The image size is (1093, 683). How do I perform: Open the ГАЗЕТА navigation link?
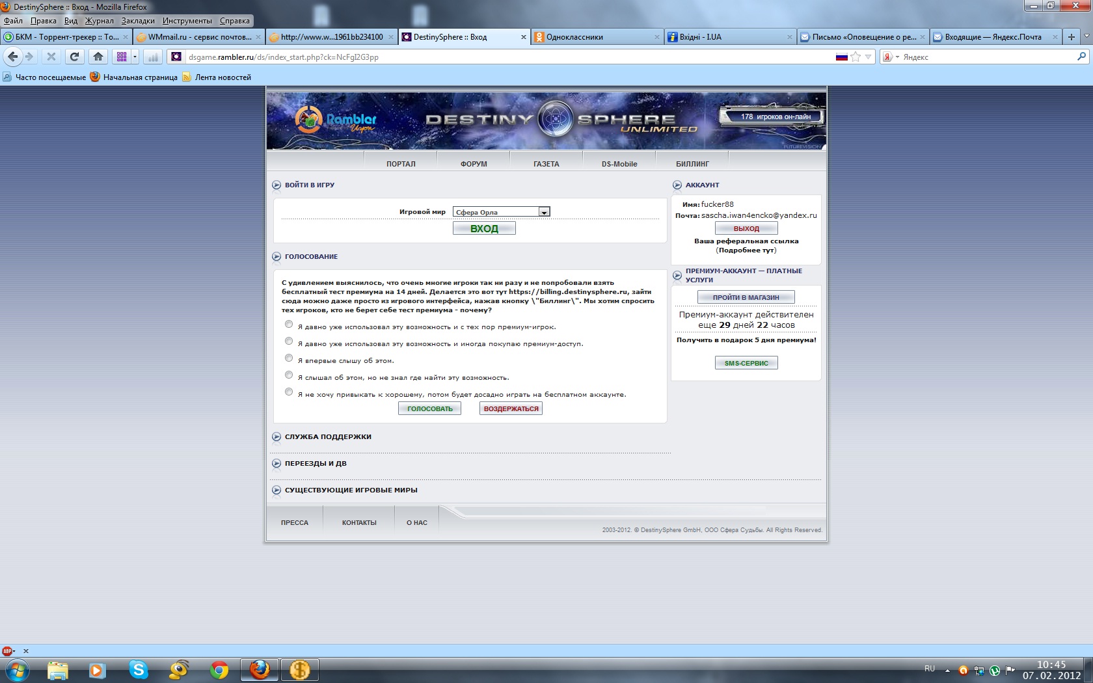pyautogui.click(x=546, y=164)
